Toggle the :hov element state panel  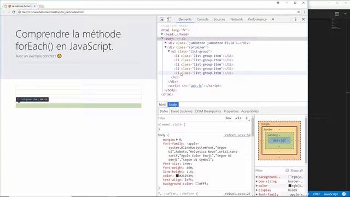[x=228, y=118]
